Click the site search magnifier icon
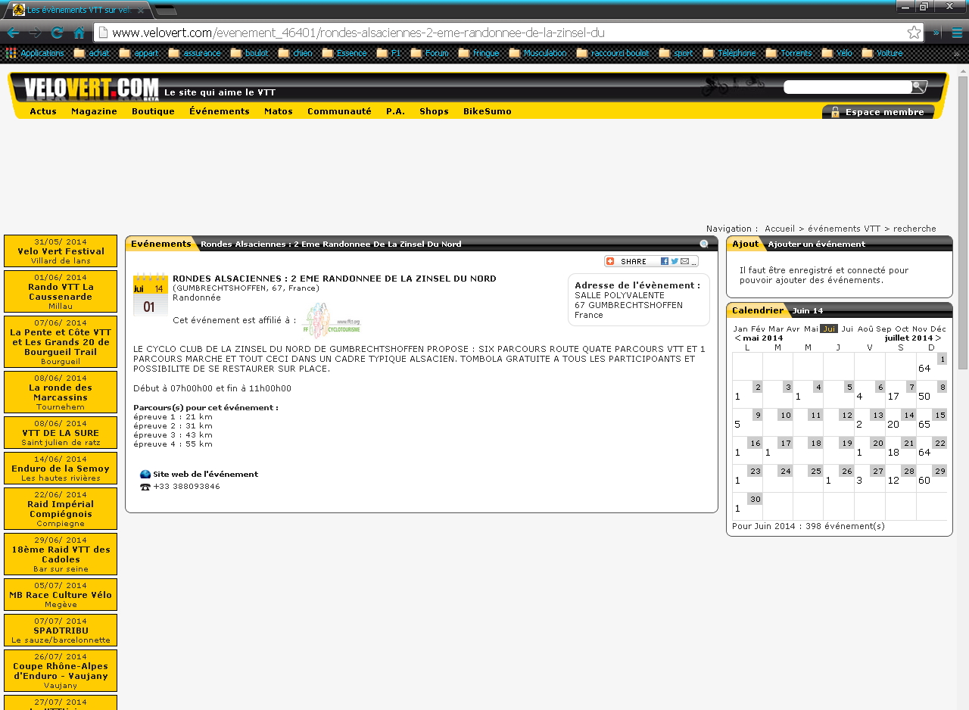 click(919, 87)
